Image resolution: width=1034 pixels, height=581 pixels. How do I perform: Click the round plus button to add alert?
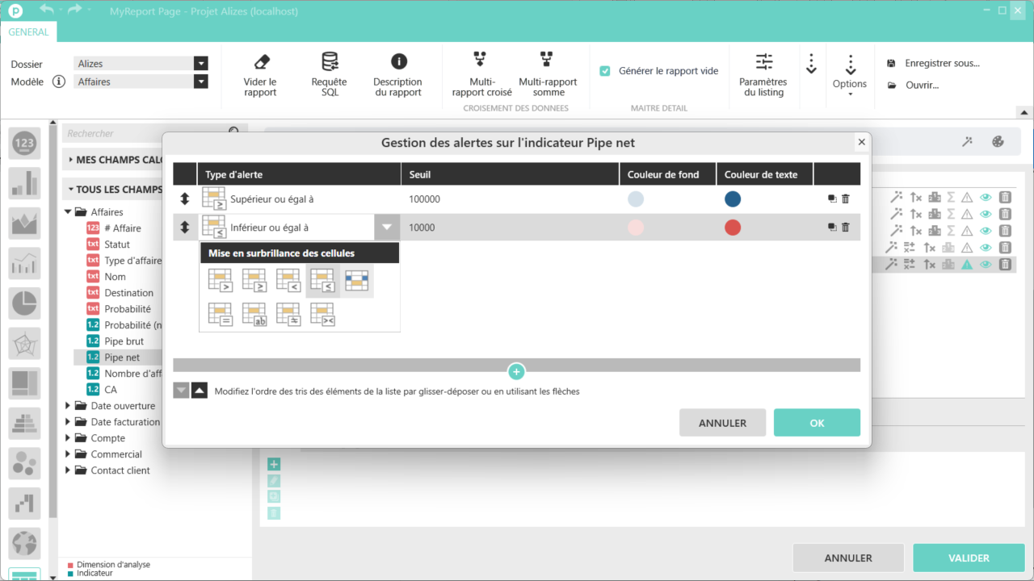(x=516, y=372)
